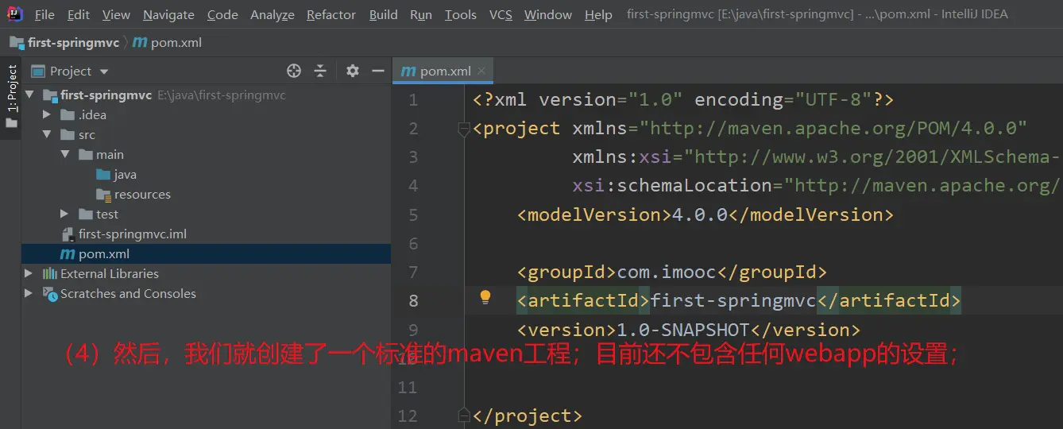1063x429 pixels.
Task: Collapse the main folder arrow
Action: pos(65,155)
